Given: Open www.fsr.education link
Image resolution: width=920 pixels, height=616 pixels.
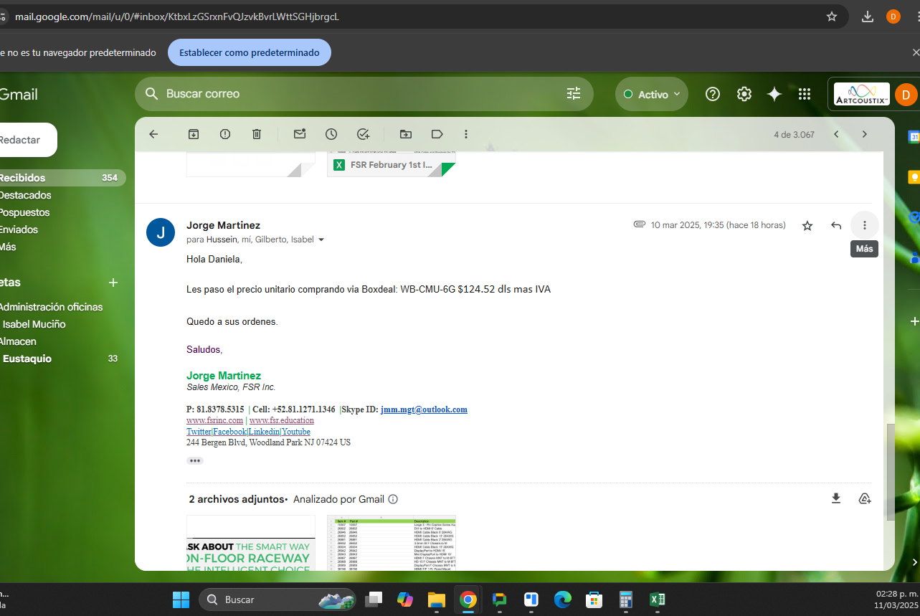Looking at the screenshot, I should (281, 420).
